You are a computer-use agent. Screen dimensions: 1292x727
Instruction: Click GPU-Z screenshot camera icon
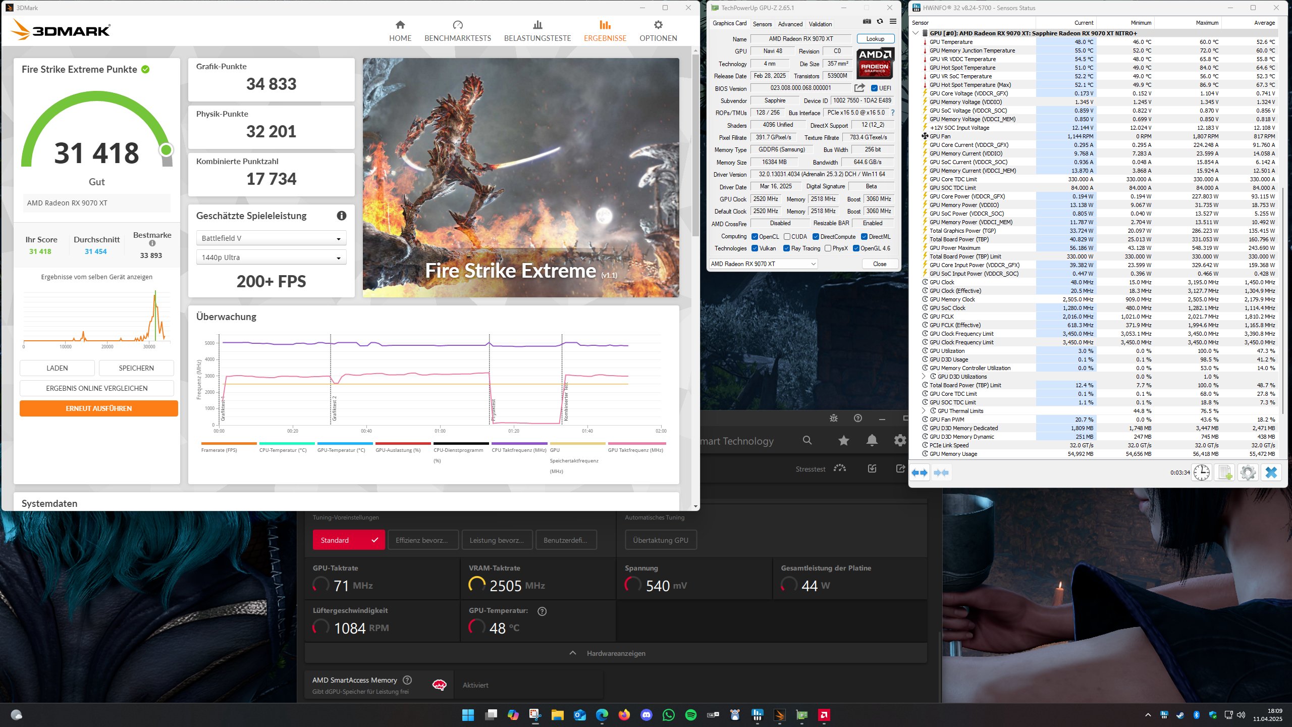[867, 21]
